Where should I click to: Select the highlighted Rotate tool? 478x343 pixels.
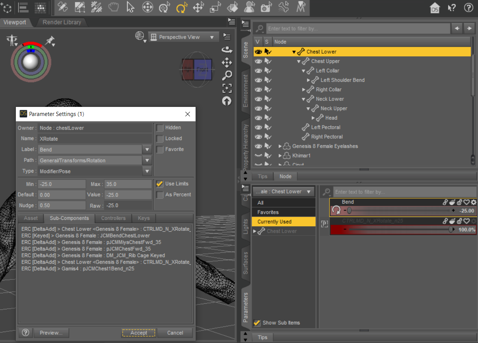click(182, 8)
